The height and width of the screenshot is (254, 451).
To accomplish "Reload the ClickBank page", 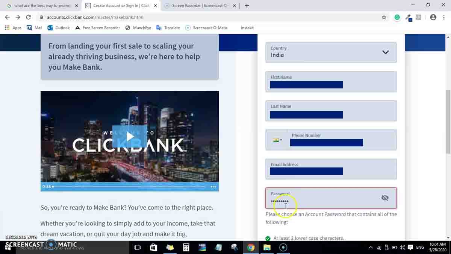I will tap(28, 17).
